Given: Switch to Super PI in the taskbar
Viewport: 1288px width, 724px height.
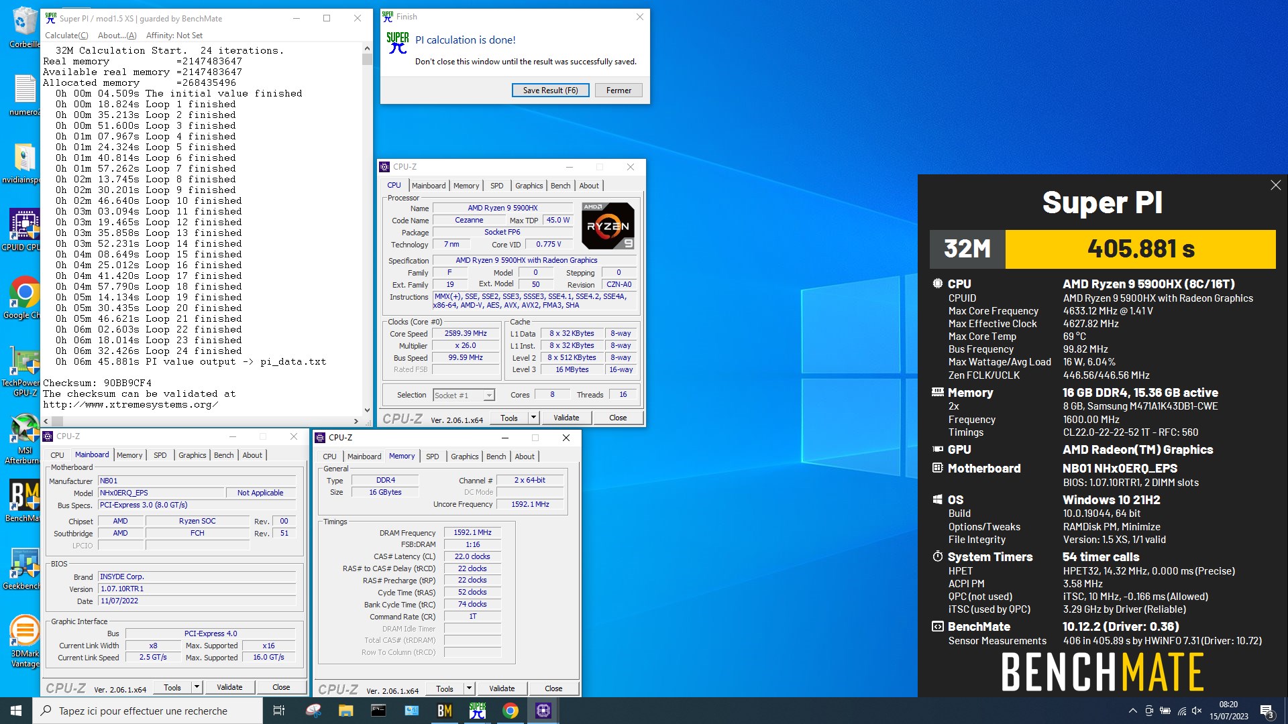Looking at the screenshot, I should click(477, 711).
